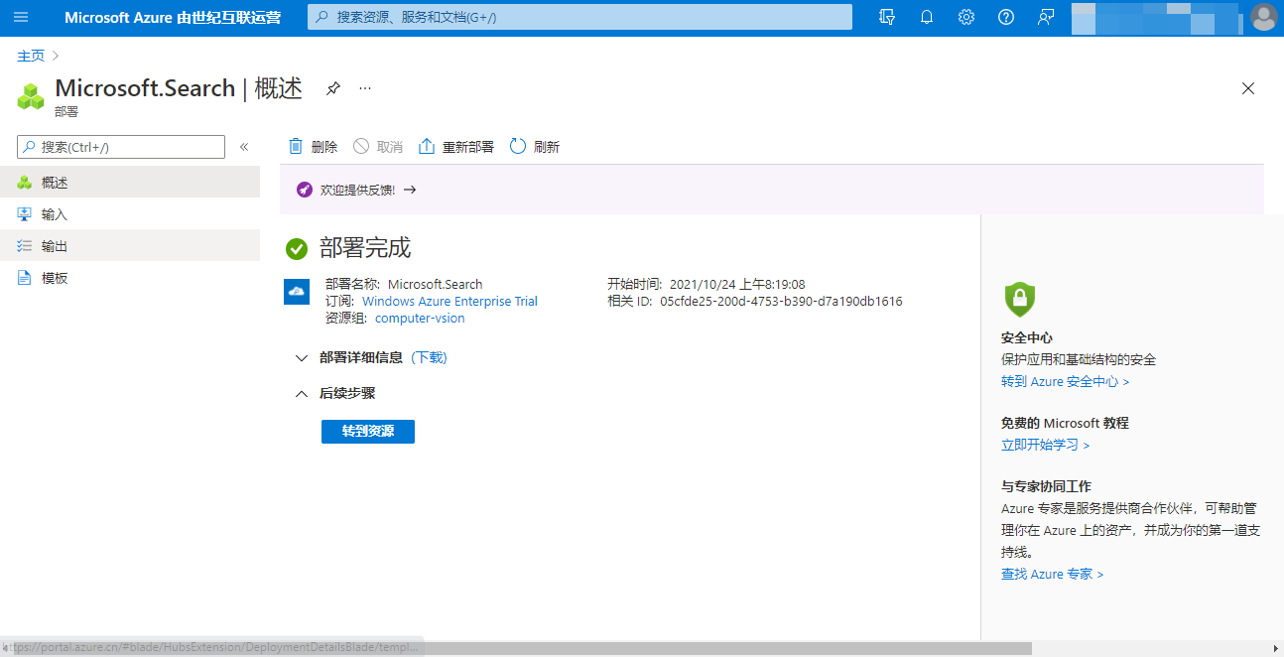Open the help question mark
Viewport: 1284px width, 657px height.
click(x=1006, y=17)
